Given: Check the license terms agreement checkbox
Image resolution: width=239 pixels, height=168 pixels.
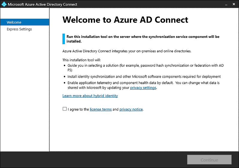Looking at the screenshot, I should point(65,109).
